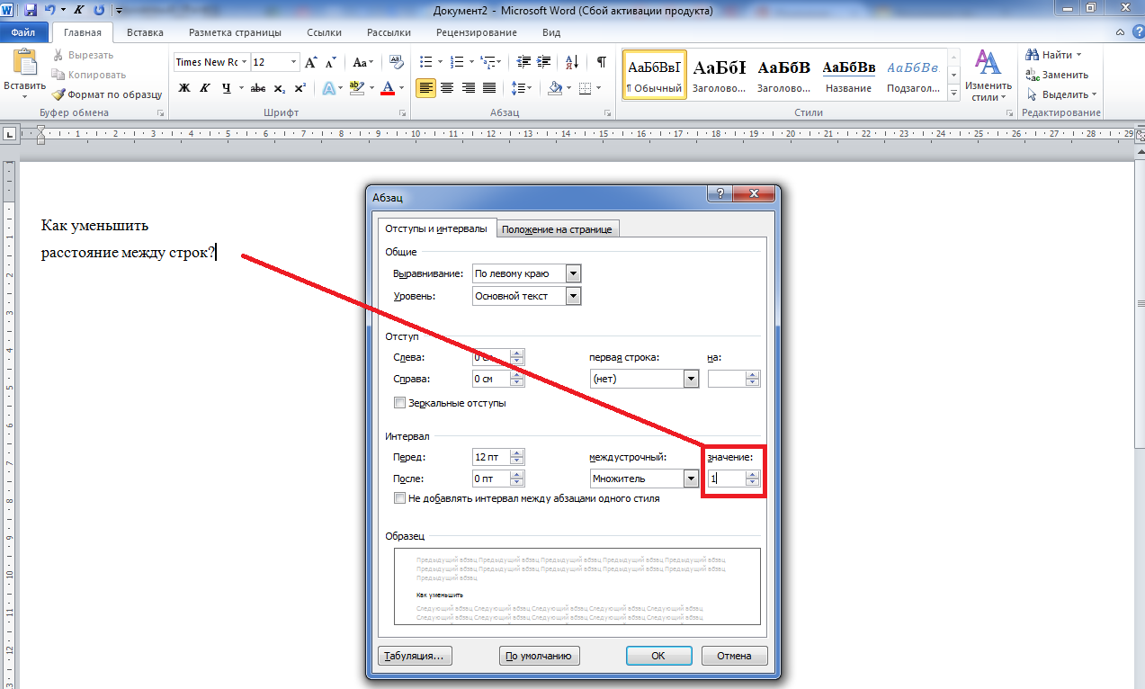
Task: Shrink font size icon
Action: coord(331,63)
